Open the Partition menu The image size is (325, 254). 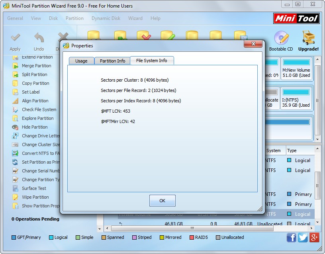[x=74, y=18]
